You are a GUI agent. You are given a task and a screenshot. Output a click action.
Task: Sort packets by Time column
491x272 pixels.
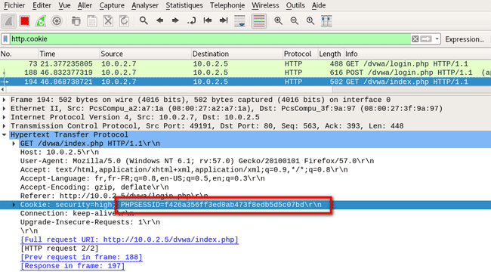tap(69, 54)
